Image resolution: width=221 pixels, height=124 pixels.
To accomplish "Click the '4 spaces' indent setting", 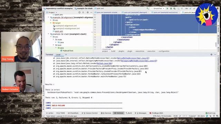I will click(x=192, y=116).
